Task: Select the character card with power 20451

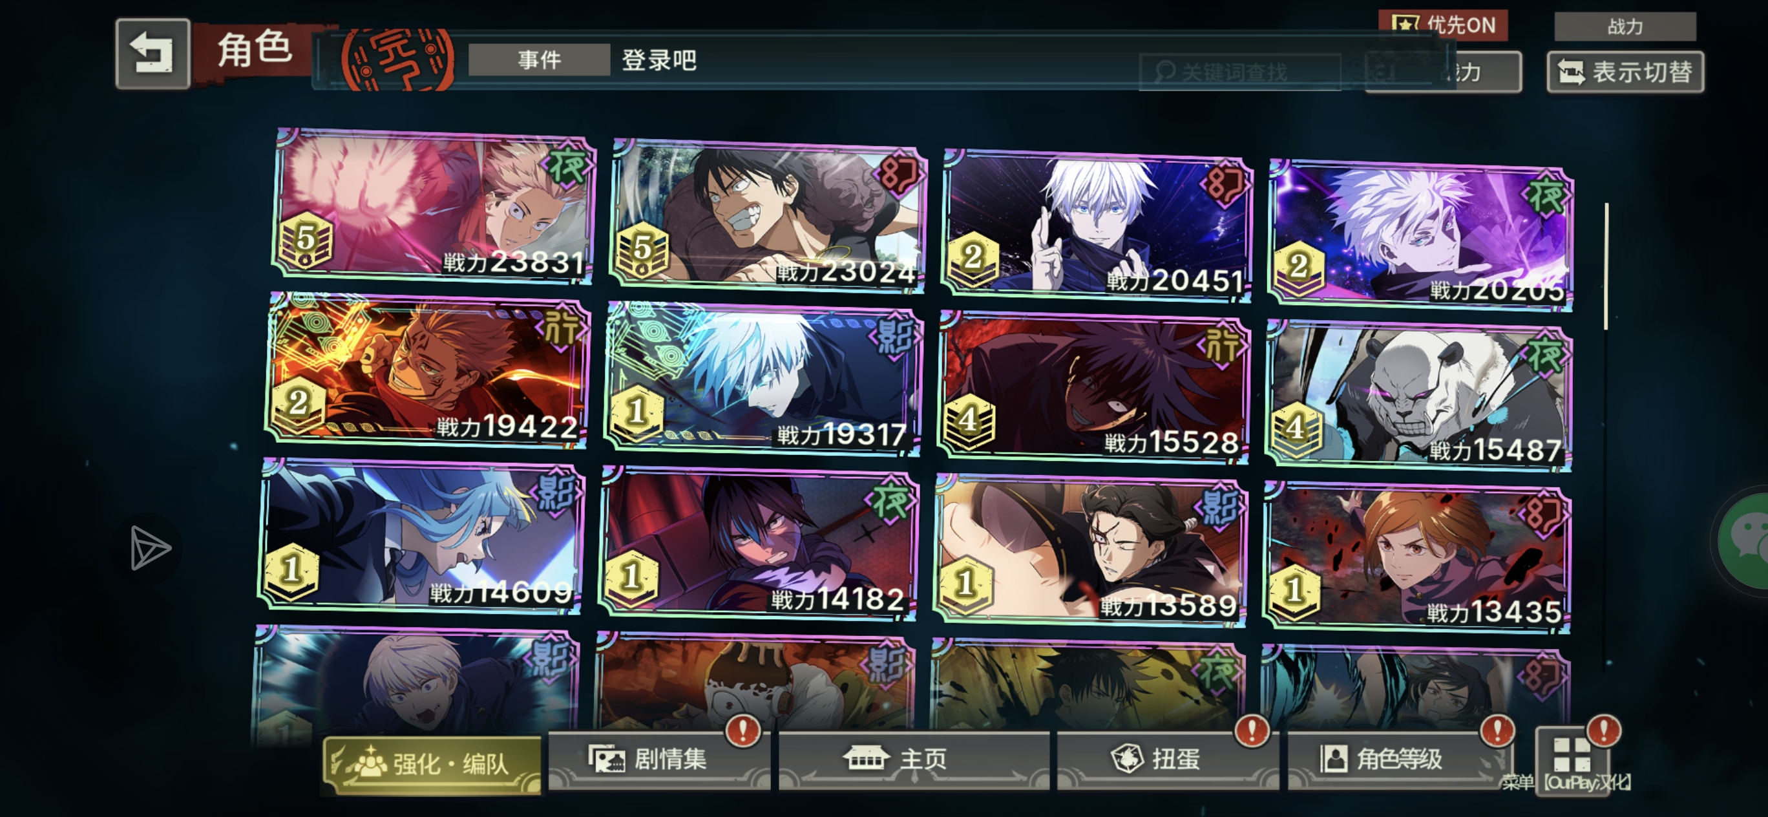Action: tap(1097, 225)
